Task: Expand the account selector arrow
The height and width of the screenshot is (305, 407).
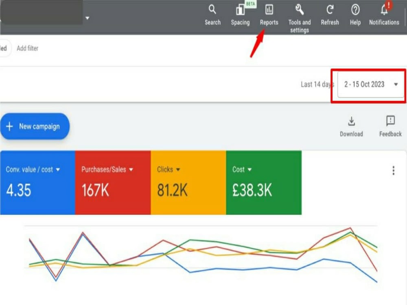Action: pyautogui.click(x=88, y=18)
